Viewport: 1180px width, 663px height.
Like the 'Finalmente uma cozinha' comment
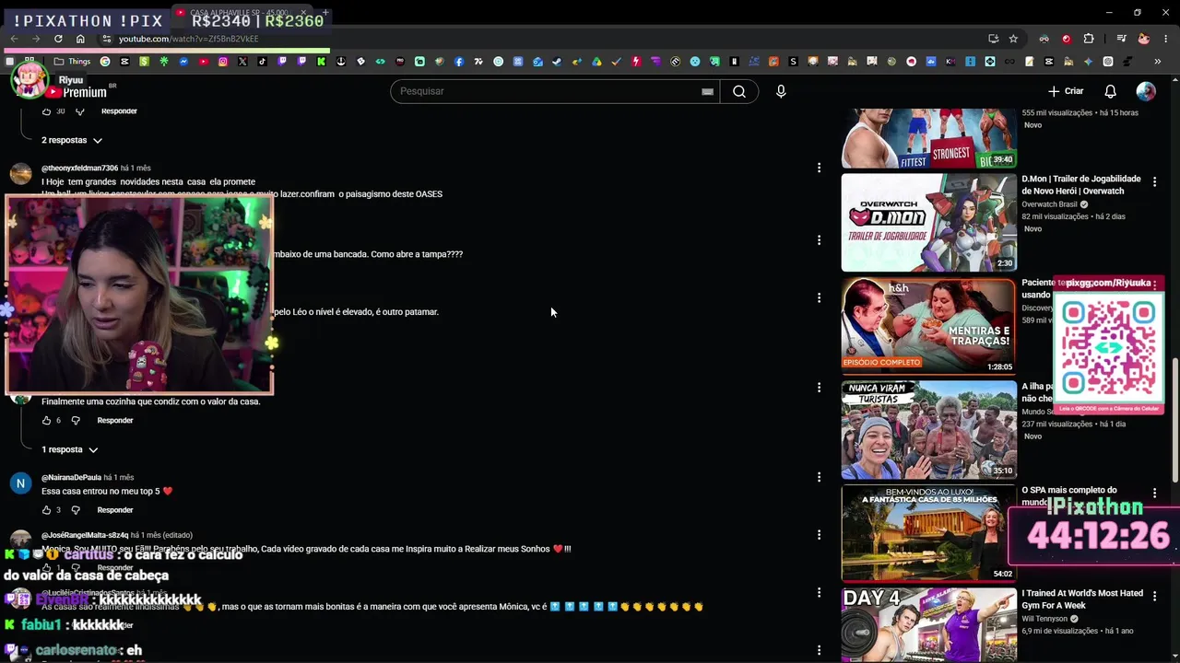(46, 421)
